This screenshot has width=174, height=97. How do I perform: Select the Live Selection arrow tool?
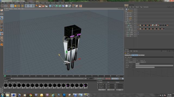click(9, 6)
